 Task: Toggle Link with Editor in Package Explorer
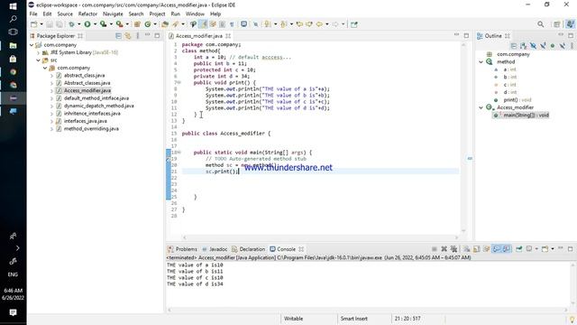click(128, 36)
